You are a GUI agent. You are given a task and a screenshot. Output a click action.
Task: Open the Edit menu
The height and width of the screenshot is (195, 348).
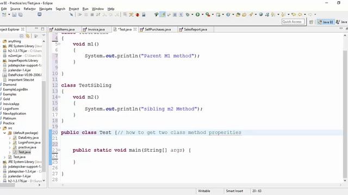[x=4, y=9]
